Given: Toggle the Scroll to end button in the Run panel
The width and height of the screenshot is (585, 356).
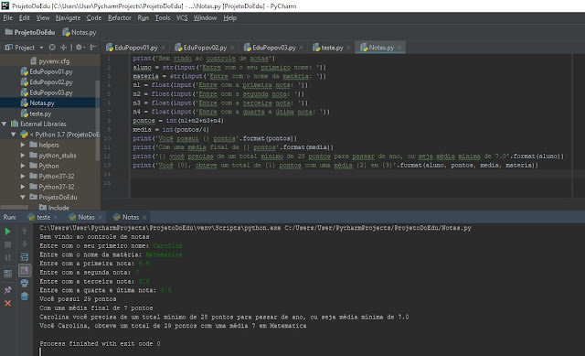Looking at the screenshot, I should click(x=25, y=270).
